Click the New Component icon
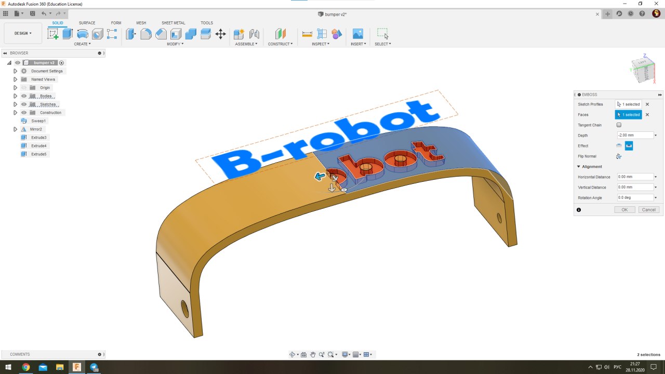665x374 pixels. pyautogui.click(x=239, y=34)
